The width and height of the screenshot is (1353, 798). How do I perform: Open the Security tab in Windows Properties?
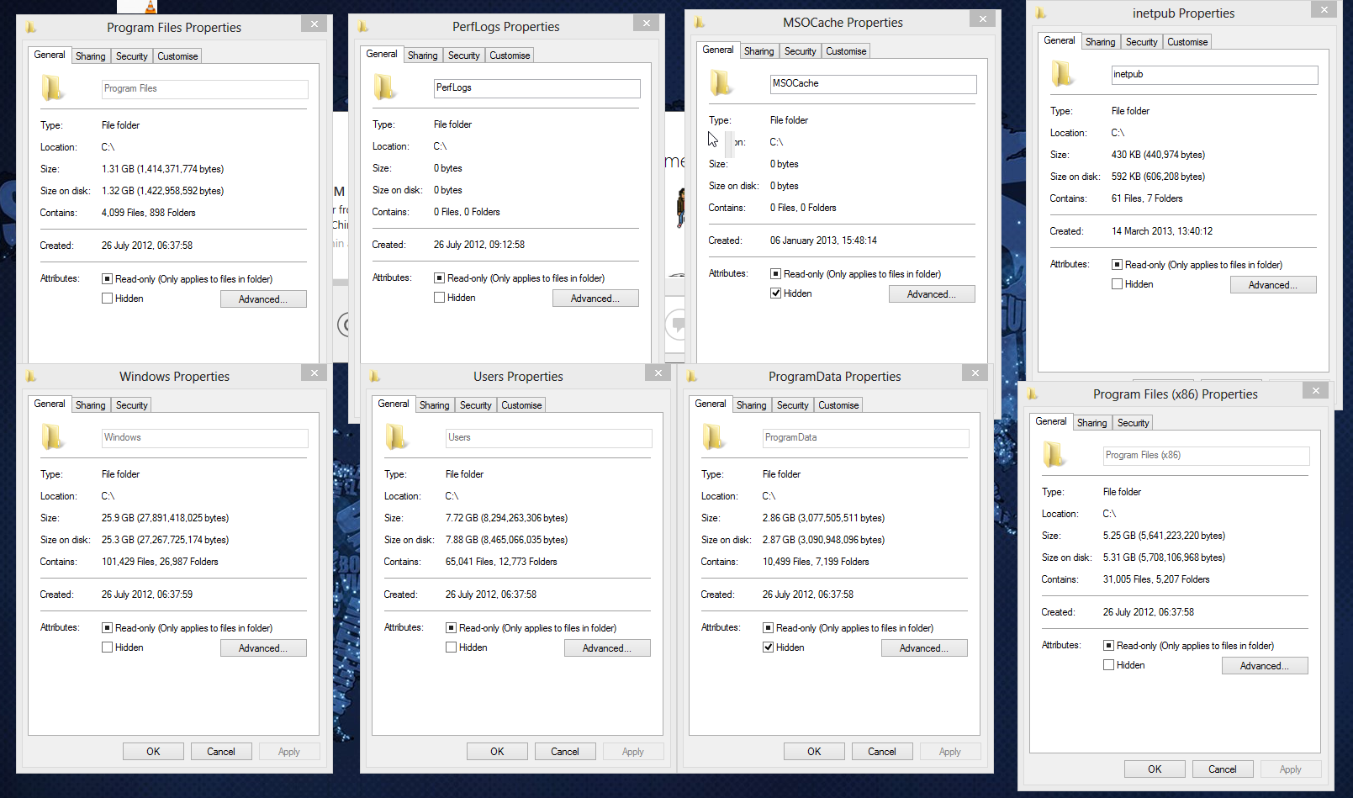[131, 405]
